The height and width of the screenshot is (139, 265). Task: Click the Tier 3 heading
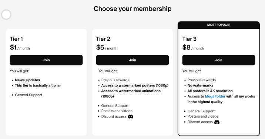coord(189,39)
